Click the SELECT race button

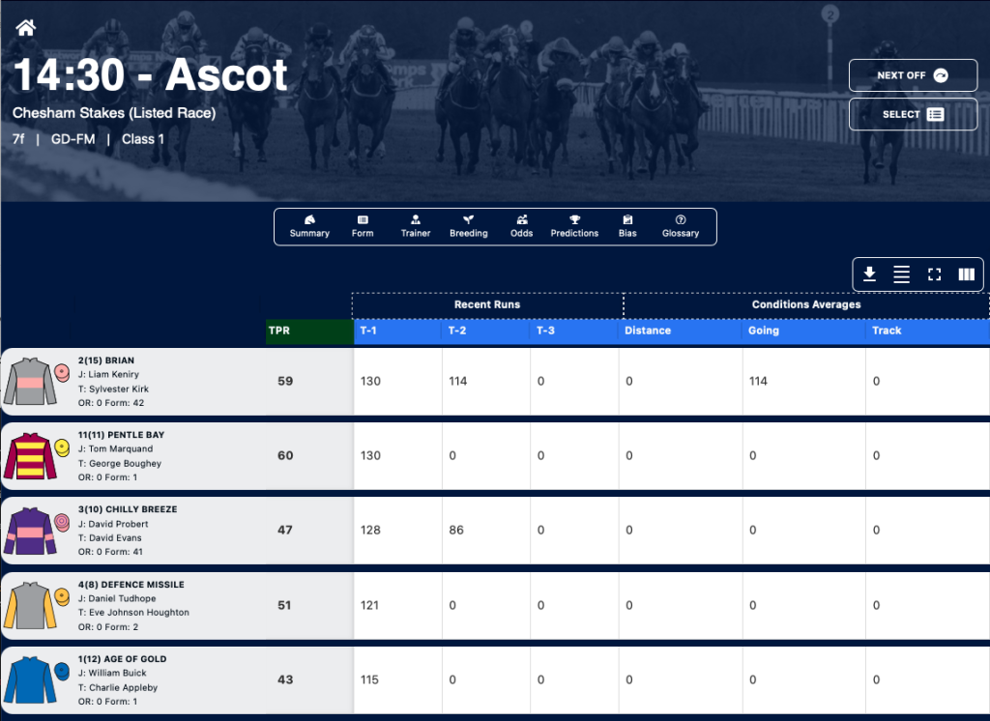click(x=913, y=114)
